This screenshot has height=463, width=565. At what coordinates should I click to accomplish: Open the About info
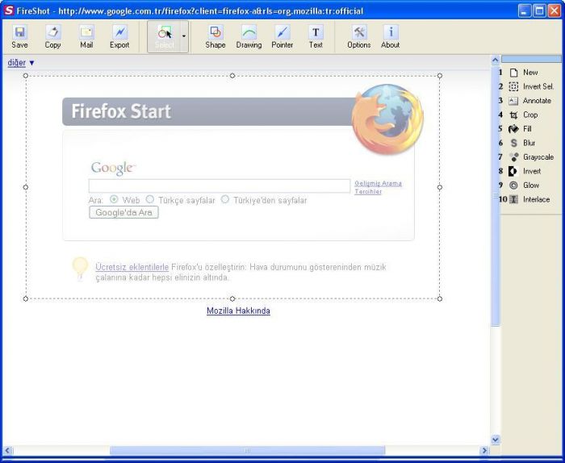[x=390, y=37]
